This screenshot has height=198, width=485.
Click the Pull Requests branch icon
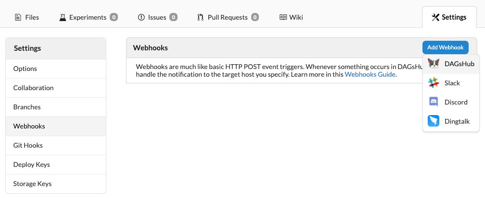pyautogui.click(x=201, y=17)
